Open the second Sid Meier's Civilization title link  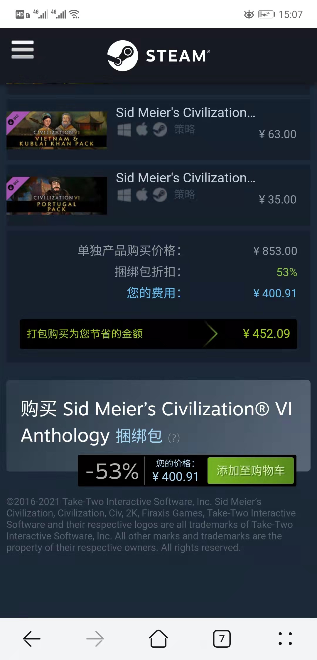pos(186,178)
